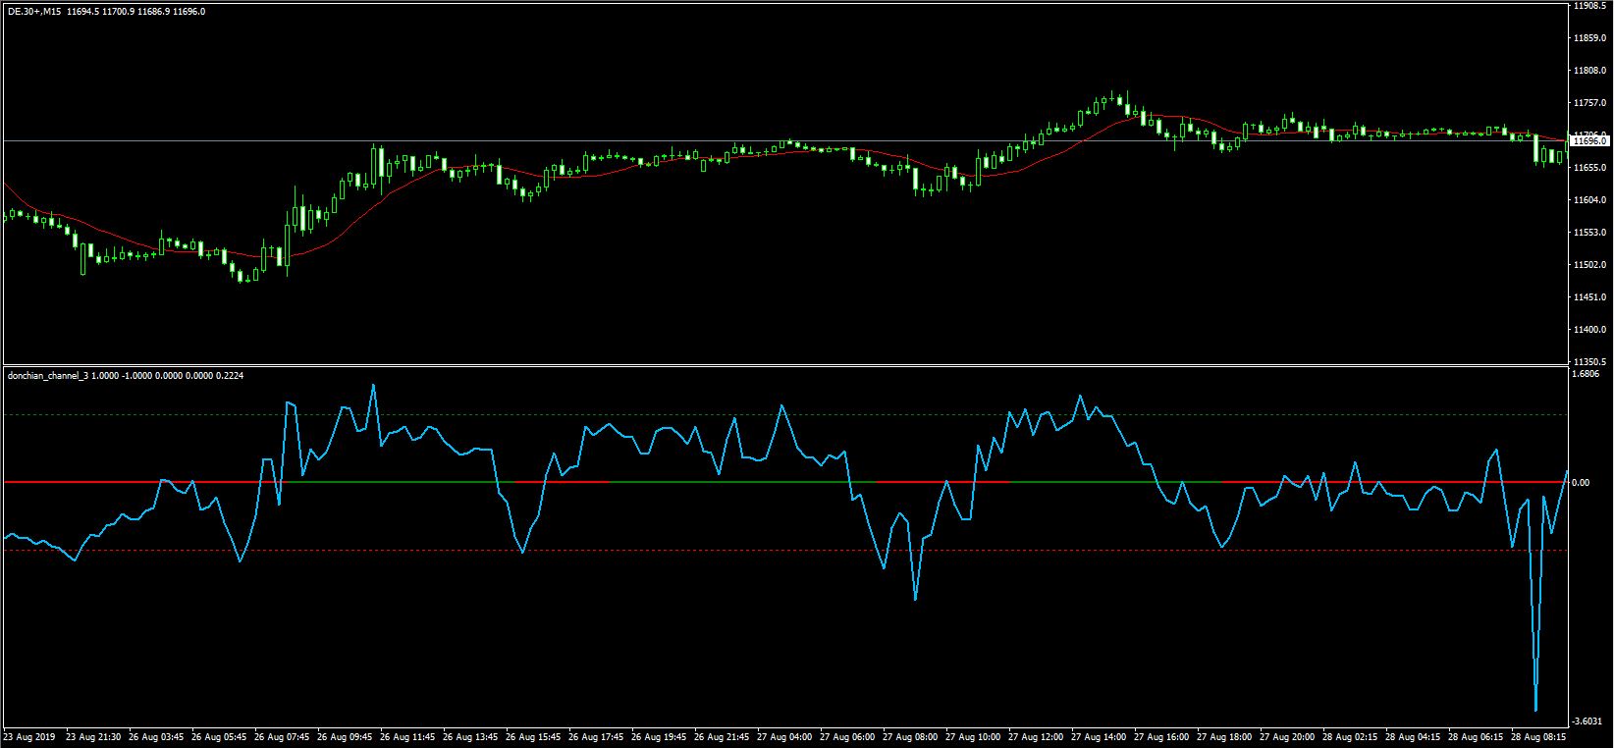The width and height of the screenshot is (1614, 748).
Task: Click the 26 Aug 13:45 time label
Action: (x=470, y=735)
